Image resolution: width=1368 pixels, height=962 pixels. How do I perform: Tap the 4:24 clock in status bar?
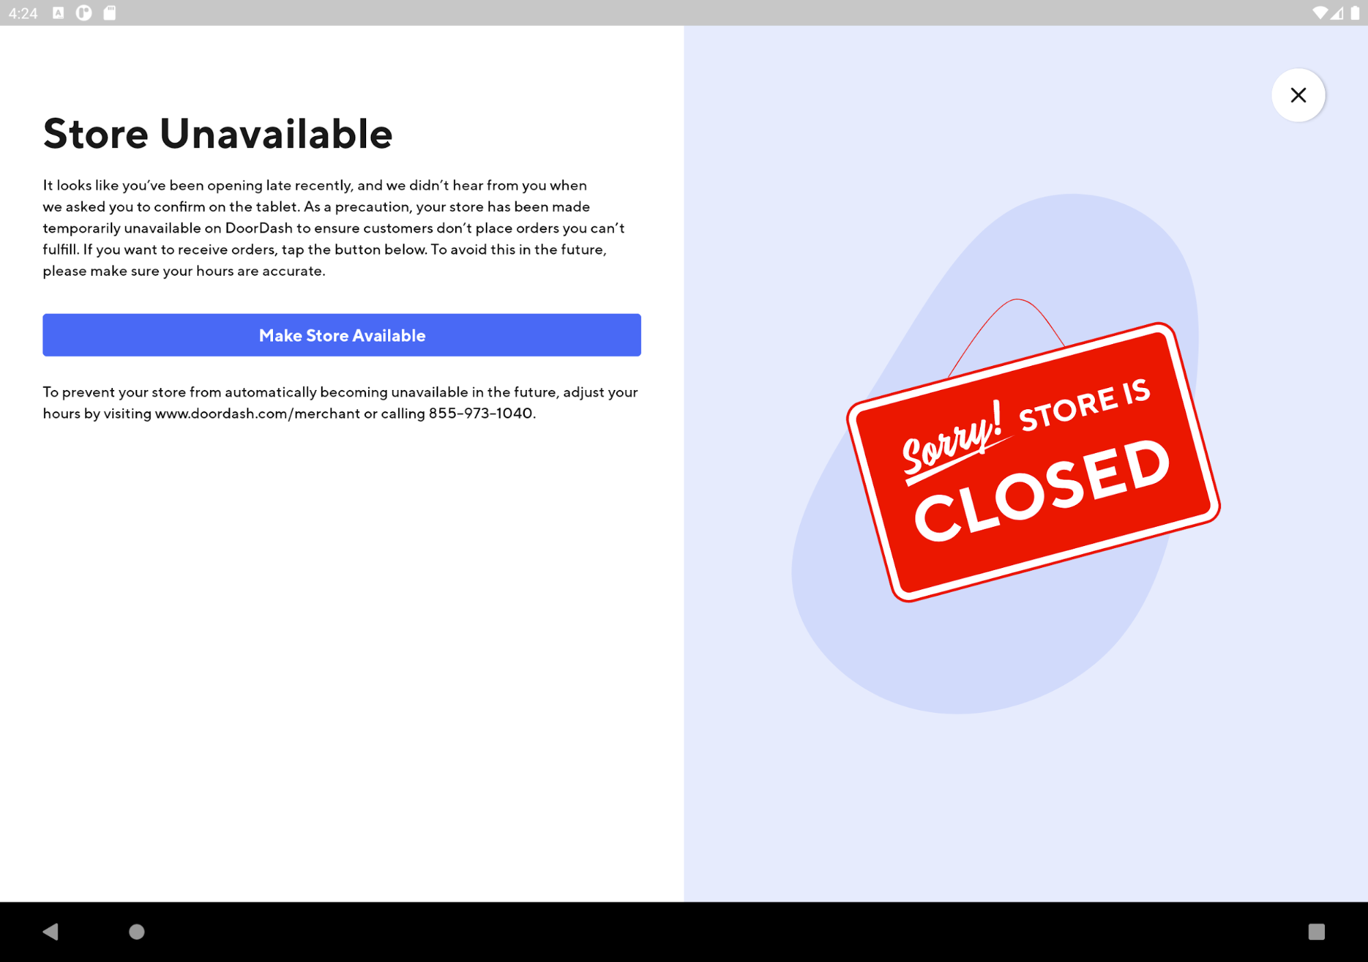coord(23,13)
